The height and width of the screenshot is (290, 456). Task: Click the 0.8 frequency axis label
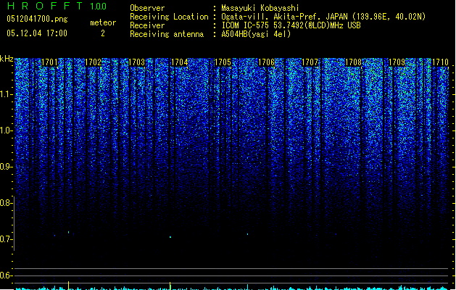pos(6,203)
